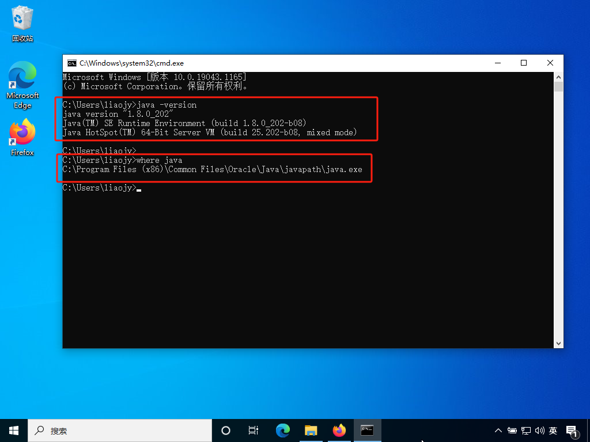Open Task View in the taskbar
Viewport: 590px width, 442px height.
[x=254, y=430]
